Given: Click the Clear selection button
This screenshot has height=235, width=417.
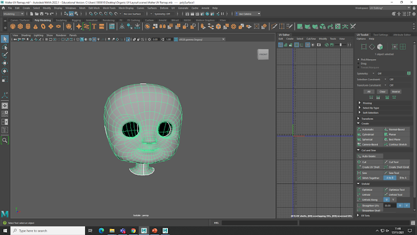Looking at the screenshot, I should (x=382, y=91).
